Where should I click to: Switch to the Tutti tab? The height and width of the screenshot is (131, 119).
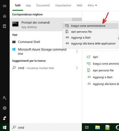point(18,5)
